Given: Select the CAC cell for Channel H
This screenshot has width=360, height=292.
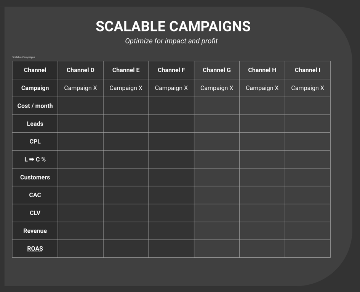Looking at the screenshot, I should tap(262, 195).
